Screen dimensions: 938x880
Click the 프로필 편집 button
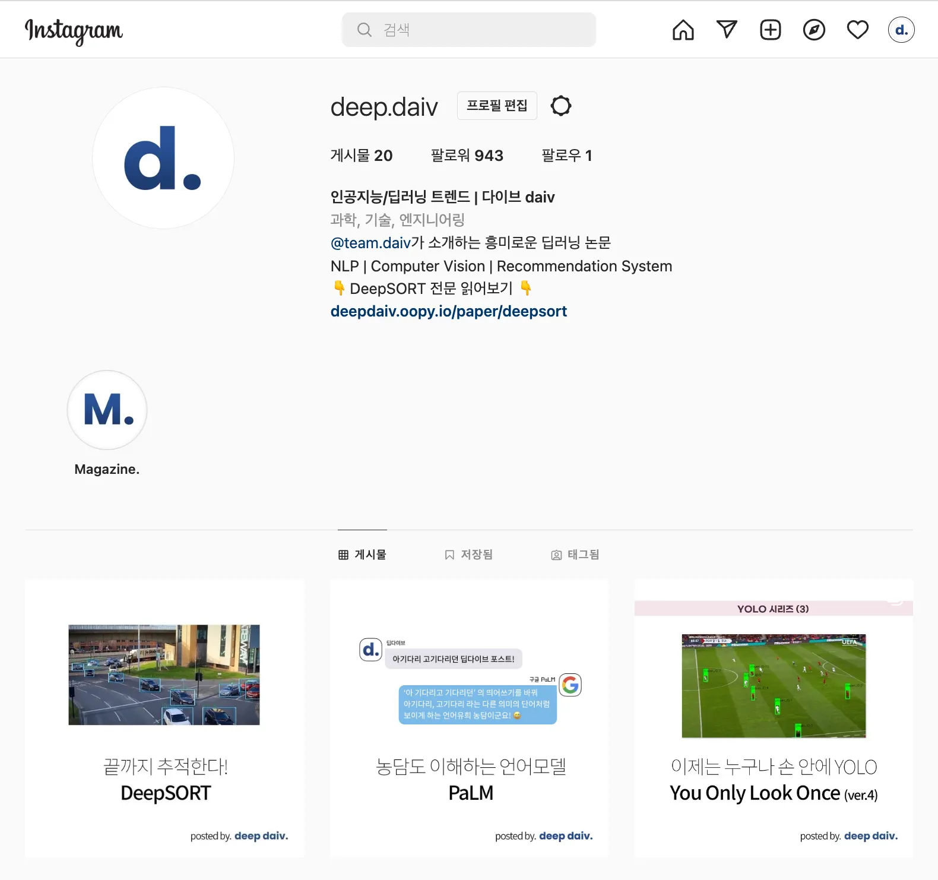click(497, 106)
